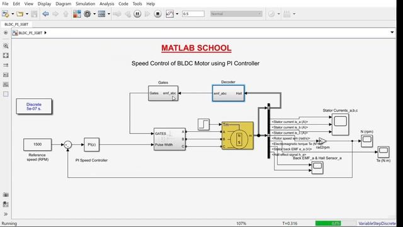Expand the gear configuration dropdown arrow
The width and height of the screenshot is (403, 227).
point(94,14)
